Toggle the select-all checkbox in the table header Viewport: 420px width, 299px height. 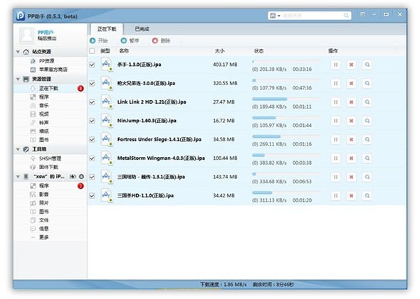92,51
